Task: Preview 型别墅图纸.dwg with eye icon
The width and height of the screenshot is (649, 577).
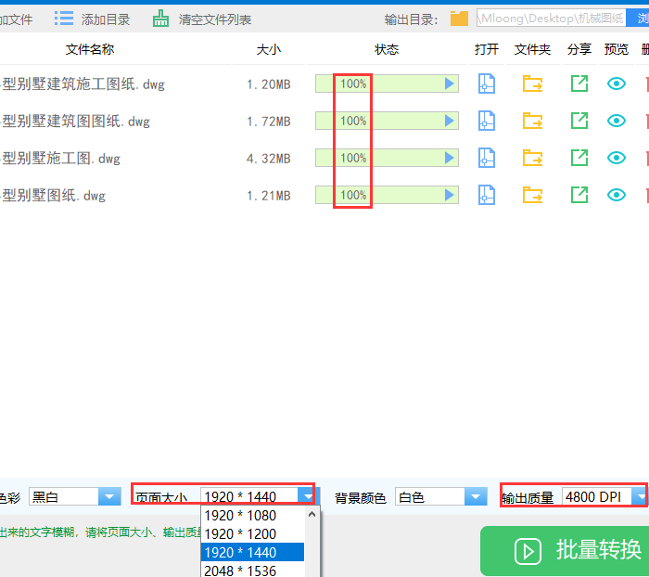Action: click(617, 195)
